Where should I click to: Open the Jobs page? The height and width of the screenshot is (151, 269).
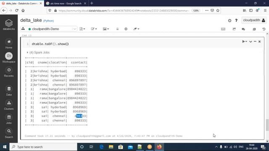[9, 119]
